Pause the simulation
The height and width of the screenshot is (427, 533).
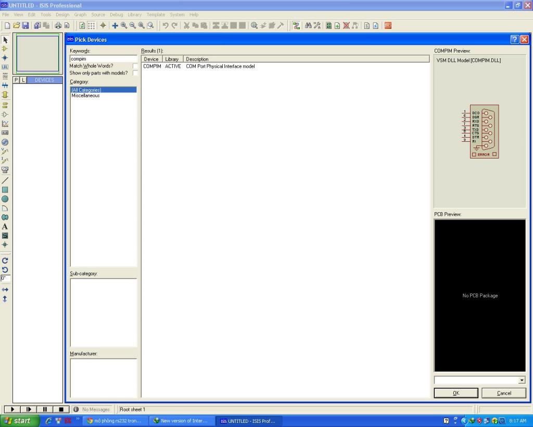point(45,409)
